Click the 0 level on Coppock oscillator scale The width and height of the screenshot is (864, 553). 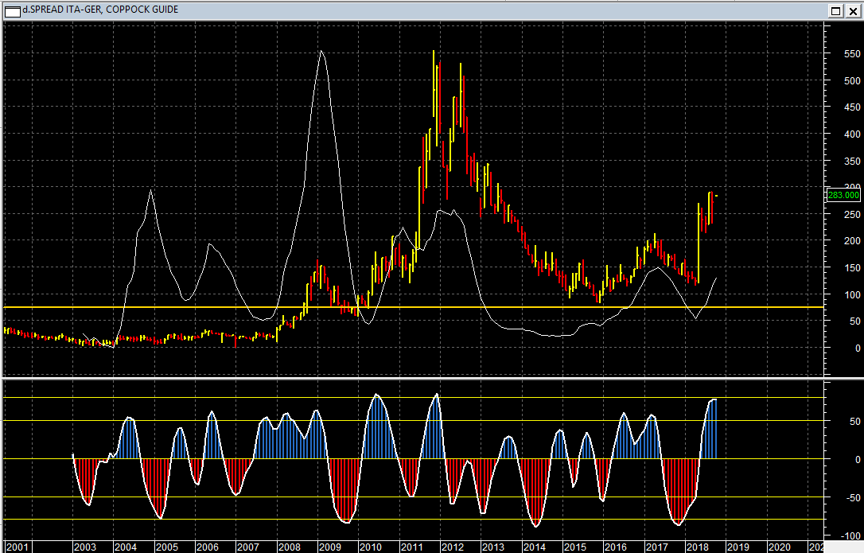(858, 459)
